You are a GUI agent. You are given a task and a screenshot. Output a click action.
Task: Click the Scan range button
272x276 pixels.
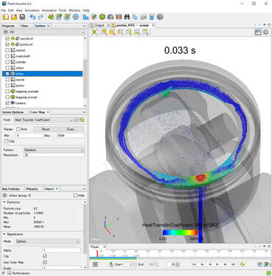coord(72,129)
